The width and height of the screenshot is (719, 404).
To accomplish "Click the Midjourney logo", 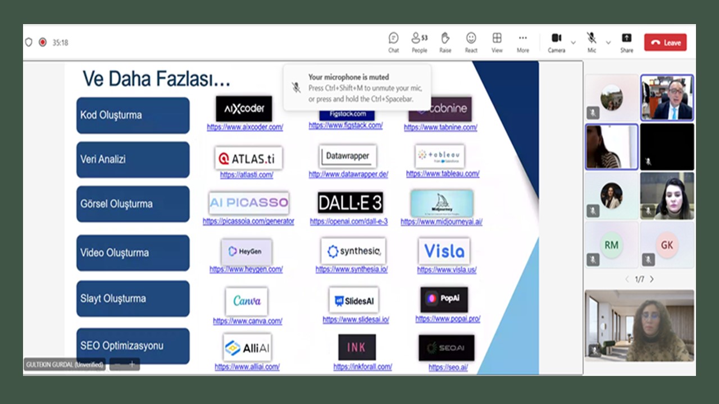I will point(442,203).
